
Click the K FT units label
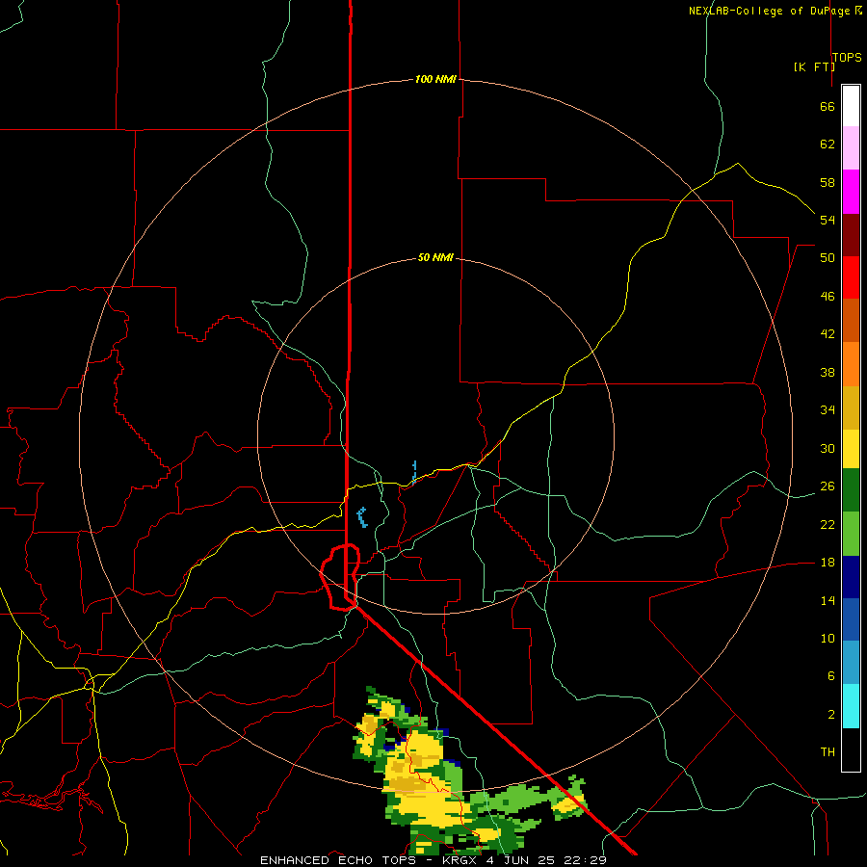[814, 66]
